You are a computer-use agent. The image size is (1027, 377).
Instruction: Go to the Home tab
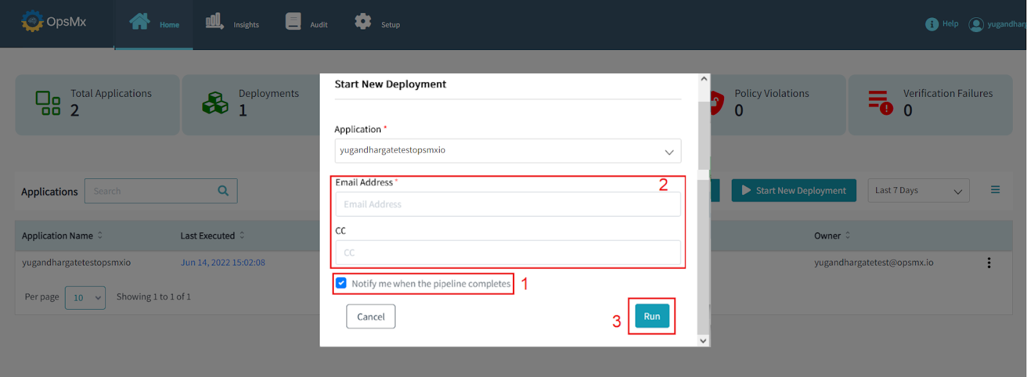pyautogui.click(x=154, y=24)
